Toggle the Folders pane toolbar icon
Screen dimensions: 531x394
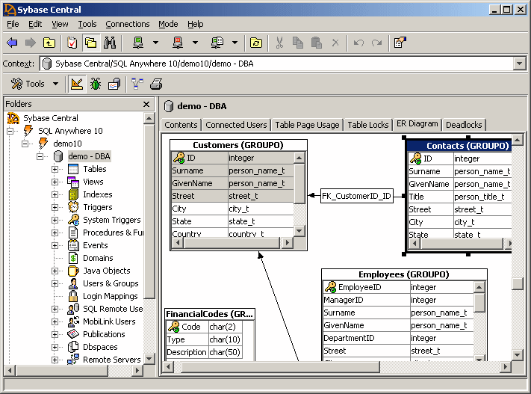91,43
